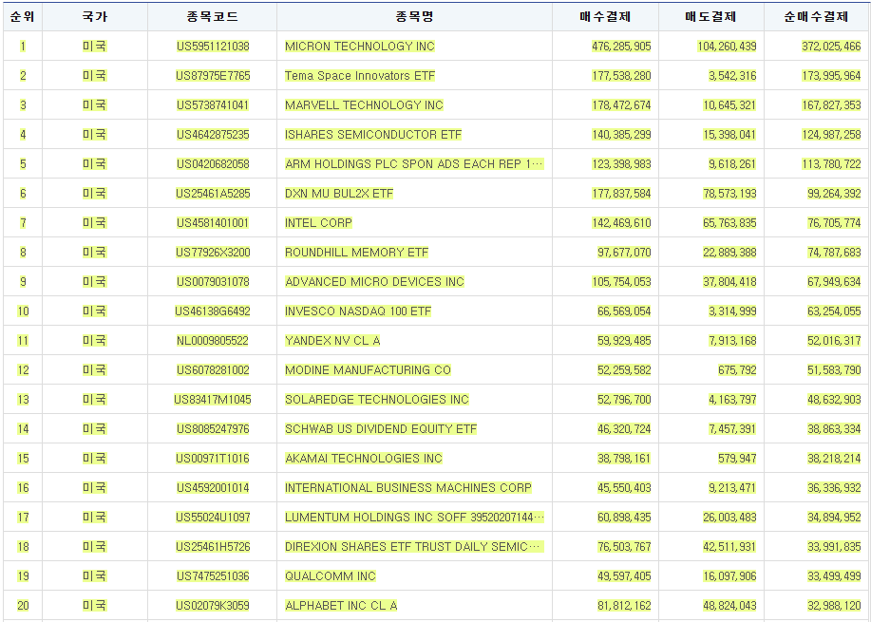Select SCHWAB US DIVIDEND EQUITY ETF name
This screenshot has width=871, height=622.
(381, 428)
